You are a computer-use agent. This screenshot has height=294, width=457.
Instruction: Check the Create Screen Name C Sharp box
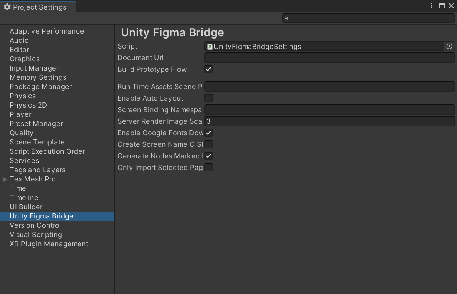(x=208, y=144)
